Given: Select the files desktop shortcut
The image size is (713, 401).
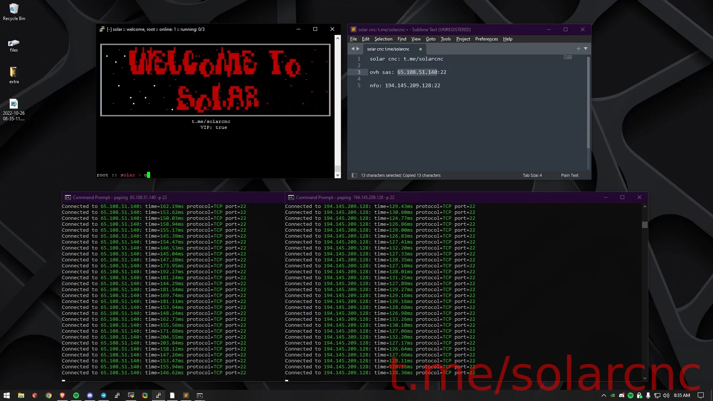Looking at the screenshot, I should 14,45.
